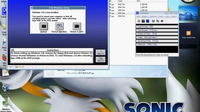
Task: Click the slideshow picture gadget
Action: pyautogui.click(x=188, y=13)
